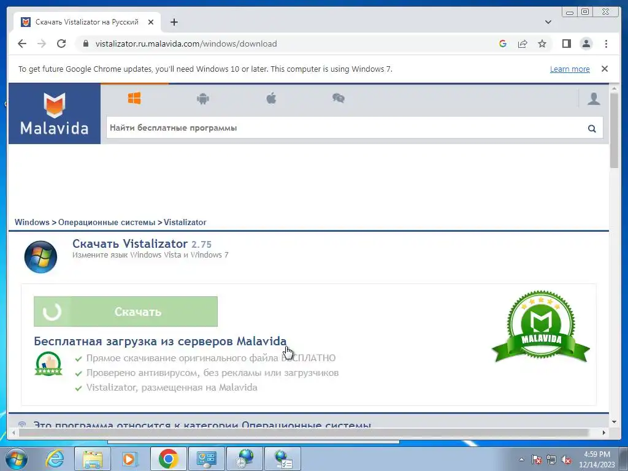Viewport: 628px width, 471px height.
Task: Click the horizontal scrollbar right arrow
Action: [604, 432]
